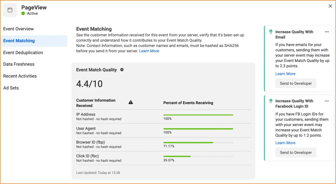The width and height of the screenshot is (336, 184).
Task: Click the PageView browser window icon
Action: click(x=10, y=10)
